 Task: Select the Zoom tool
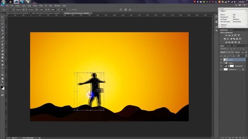coord(2,82)
